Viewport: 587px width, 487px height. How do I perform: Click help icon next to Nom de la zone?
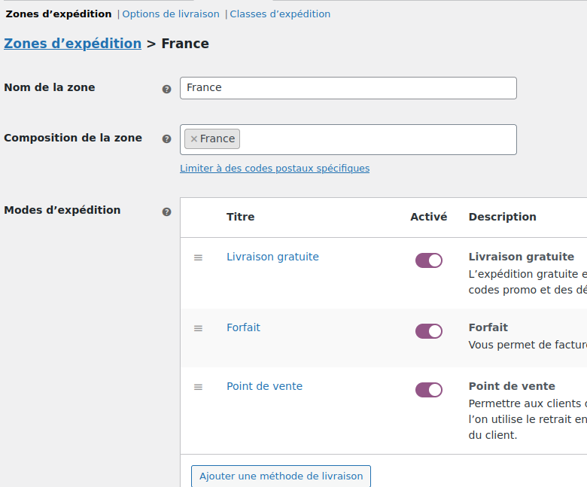166,89
